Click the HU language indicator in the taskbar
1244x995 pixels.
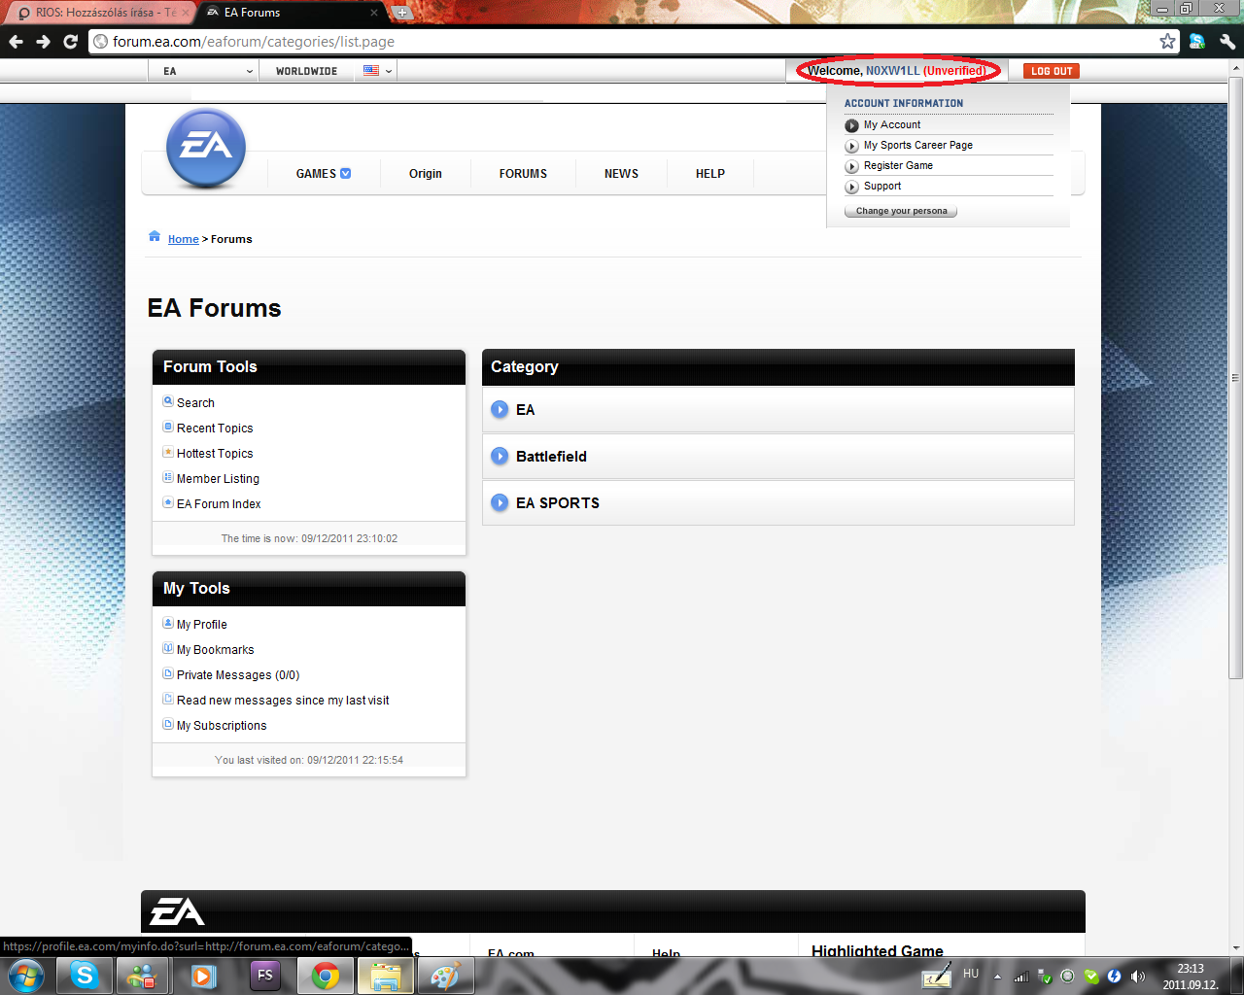[x=971, y=974]
